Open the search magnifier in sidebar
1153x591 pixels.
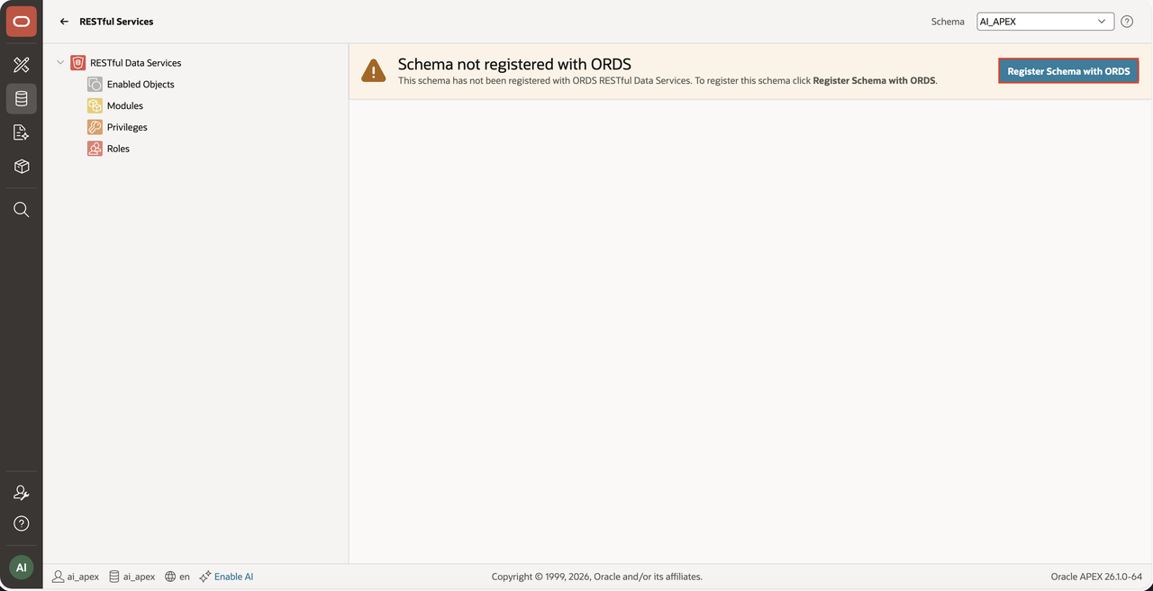(22, 210)
